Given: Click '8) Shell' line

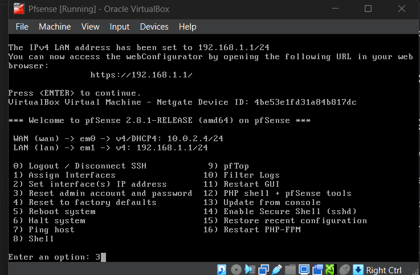Looking at the screenshot, I should tap(34, 239).
